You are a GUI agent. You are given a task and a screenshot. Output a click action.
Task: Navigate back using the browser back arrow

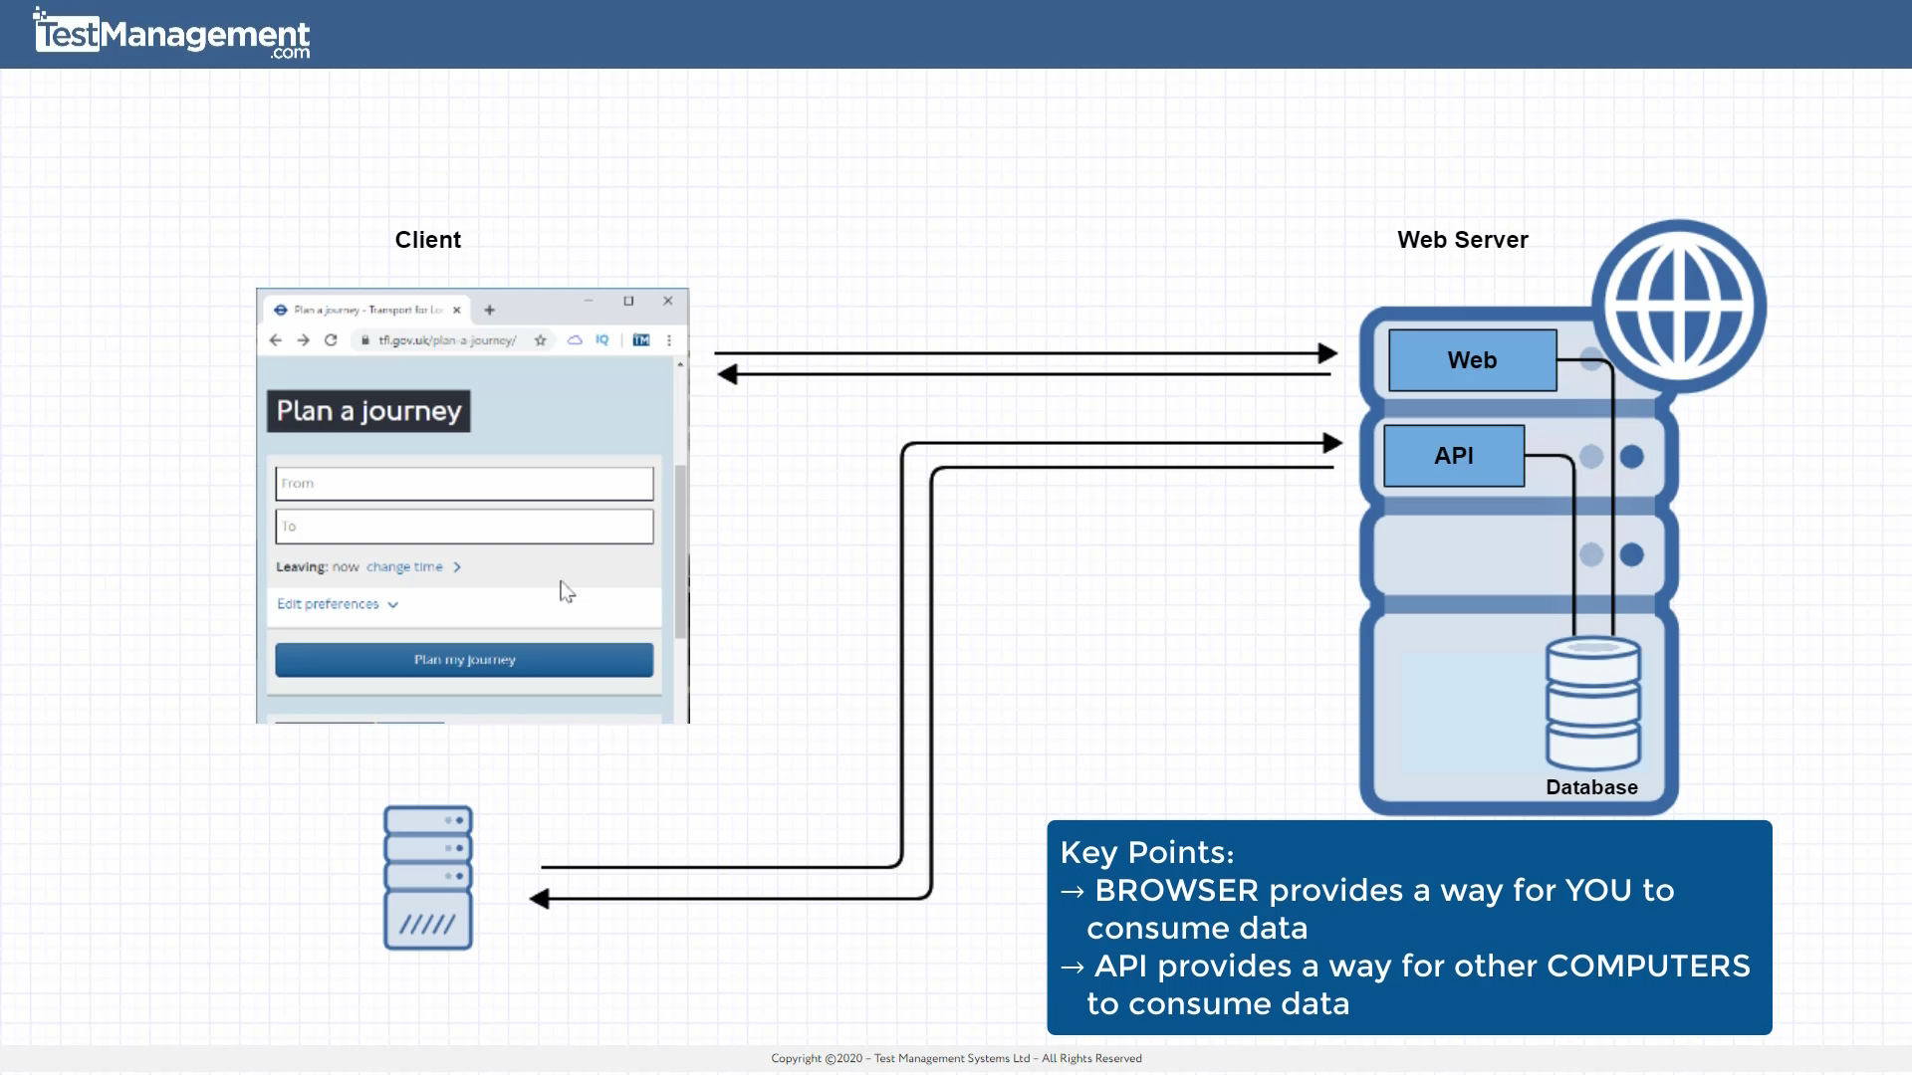(276, 339)
